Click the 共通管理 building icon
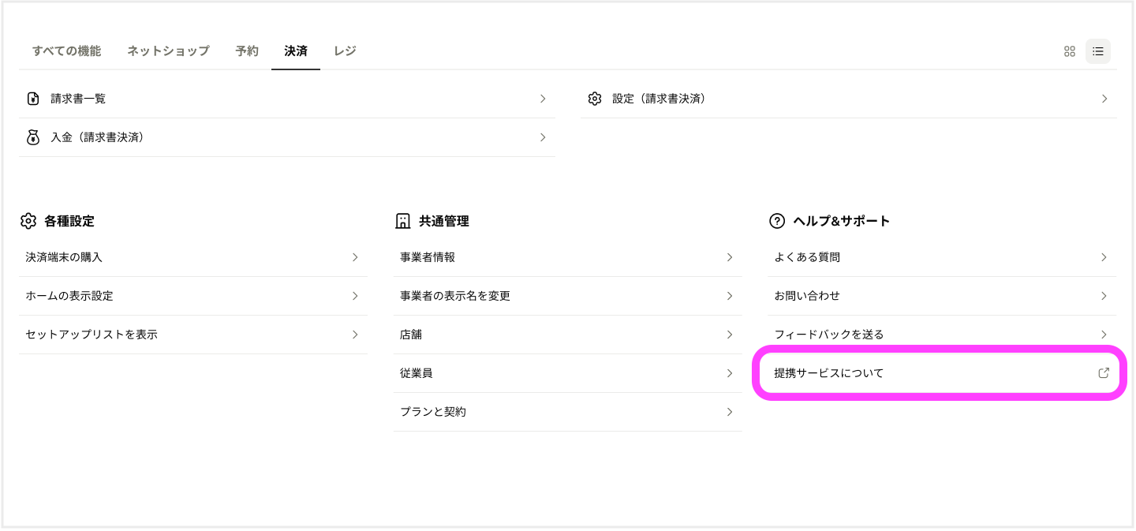 pyautogui.click(x=402, y=221)
